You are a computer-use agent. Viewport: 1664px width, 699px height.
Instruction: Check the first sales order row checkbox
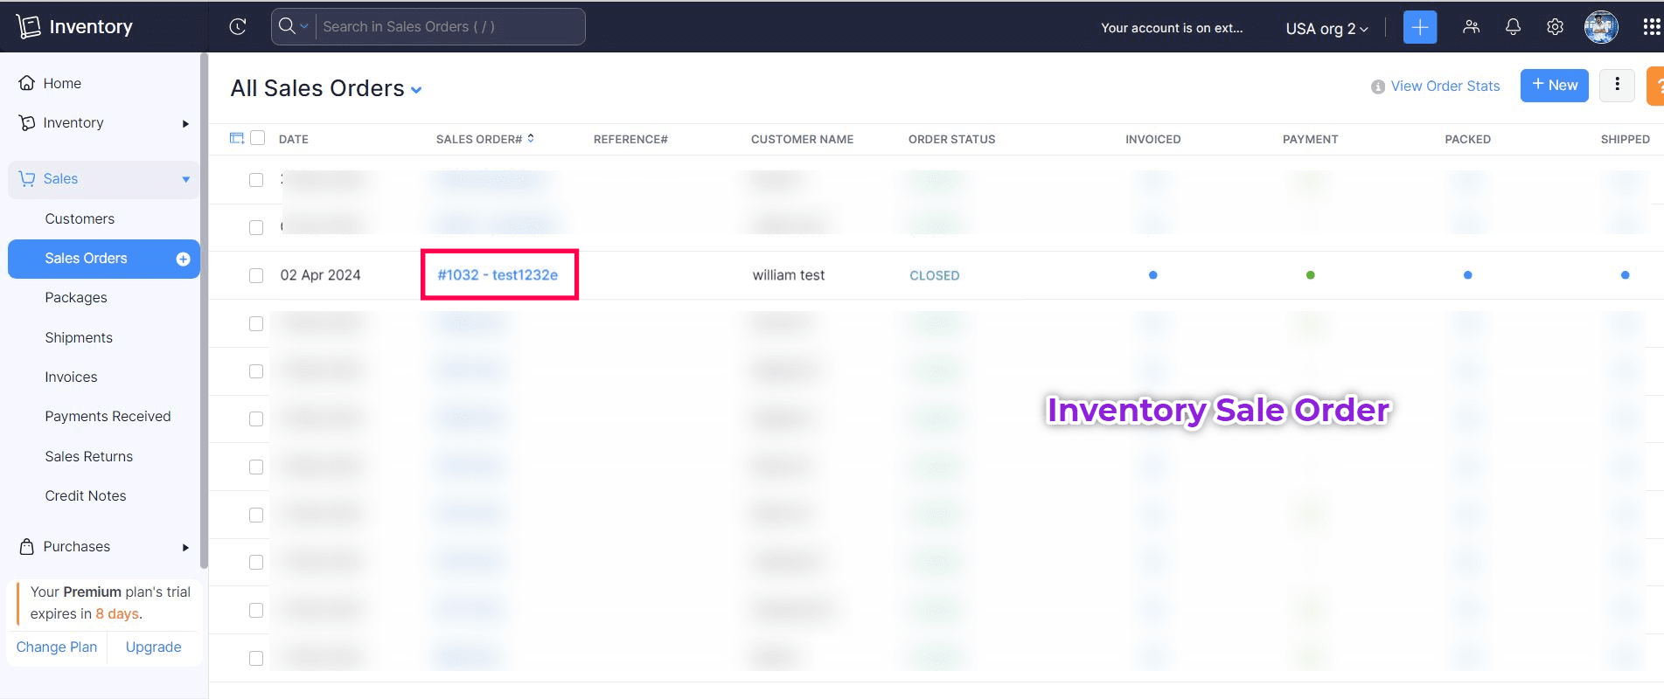click(x=256, y=180)
